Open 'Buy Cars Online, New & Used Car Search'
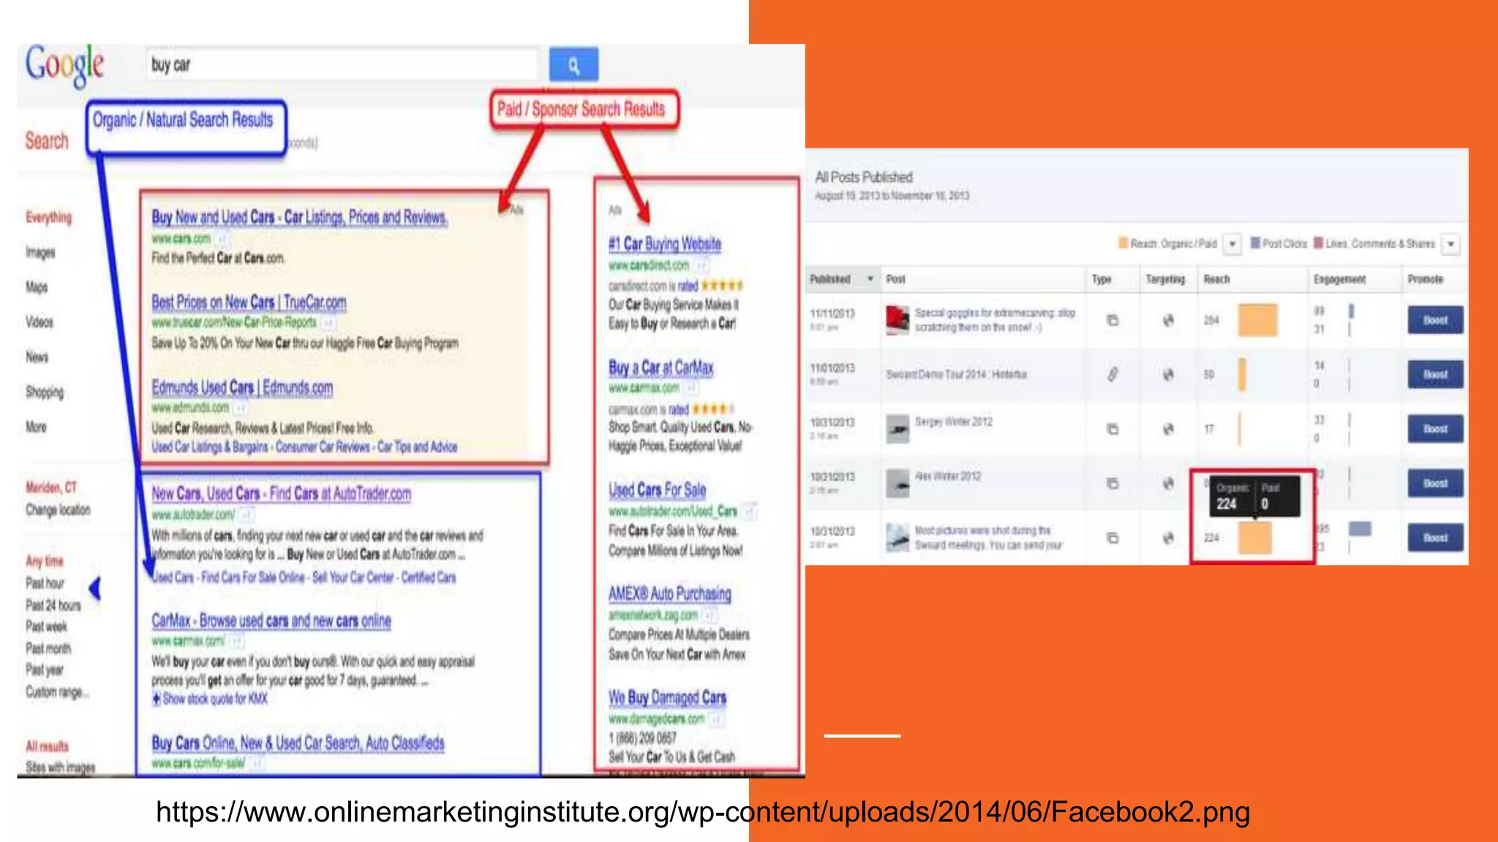Screen dimensions: 1498x842 [298, 743]
